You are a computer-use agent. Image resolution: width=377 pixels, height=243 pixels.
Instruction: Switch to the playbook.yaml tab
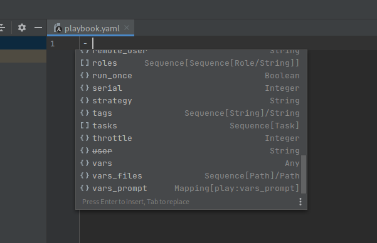92,29
